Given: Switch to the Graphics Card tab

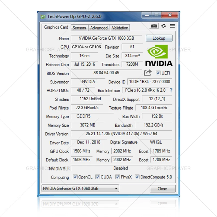Looking at the screenshot, I should 56,27.
